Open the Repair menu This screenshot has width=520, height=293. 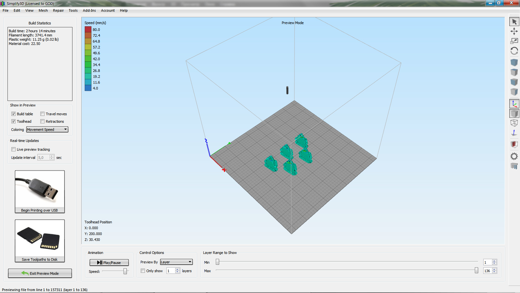58,10
